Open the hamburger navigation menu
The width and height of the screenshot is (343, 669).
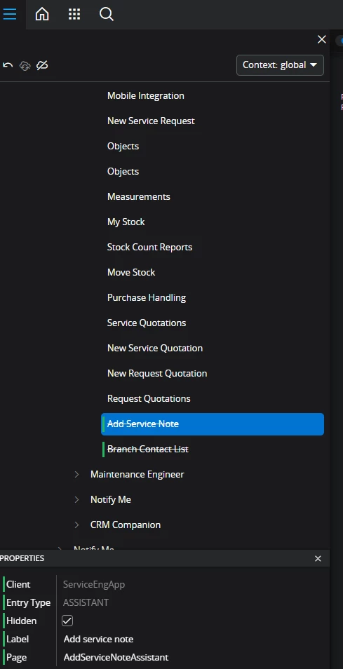point(9,14)
